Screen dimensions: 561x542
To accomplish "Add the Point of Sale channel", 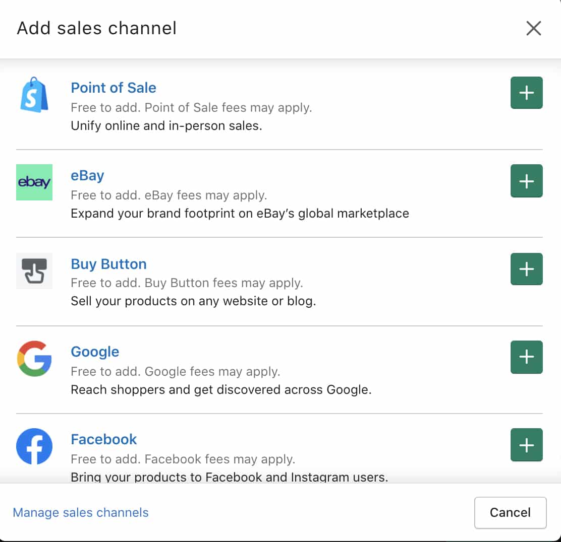I will [526, 93].
